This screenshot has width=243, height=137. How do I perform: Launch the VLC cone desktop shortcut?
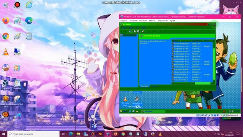tap(6, 52)
